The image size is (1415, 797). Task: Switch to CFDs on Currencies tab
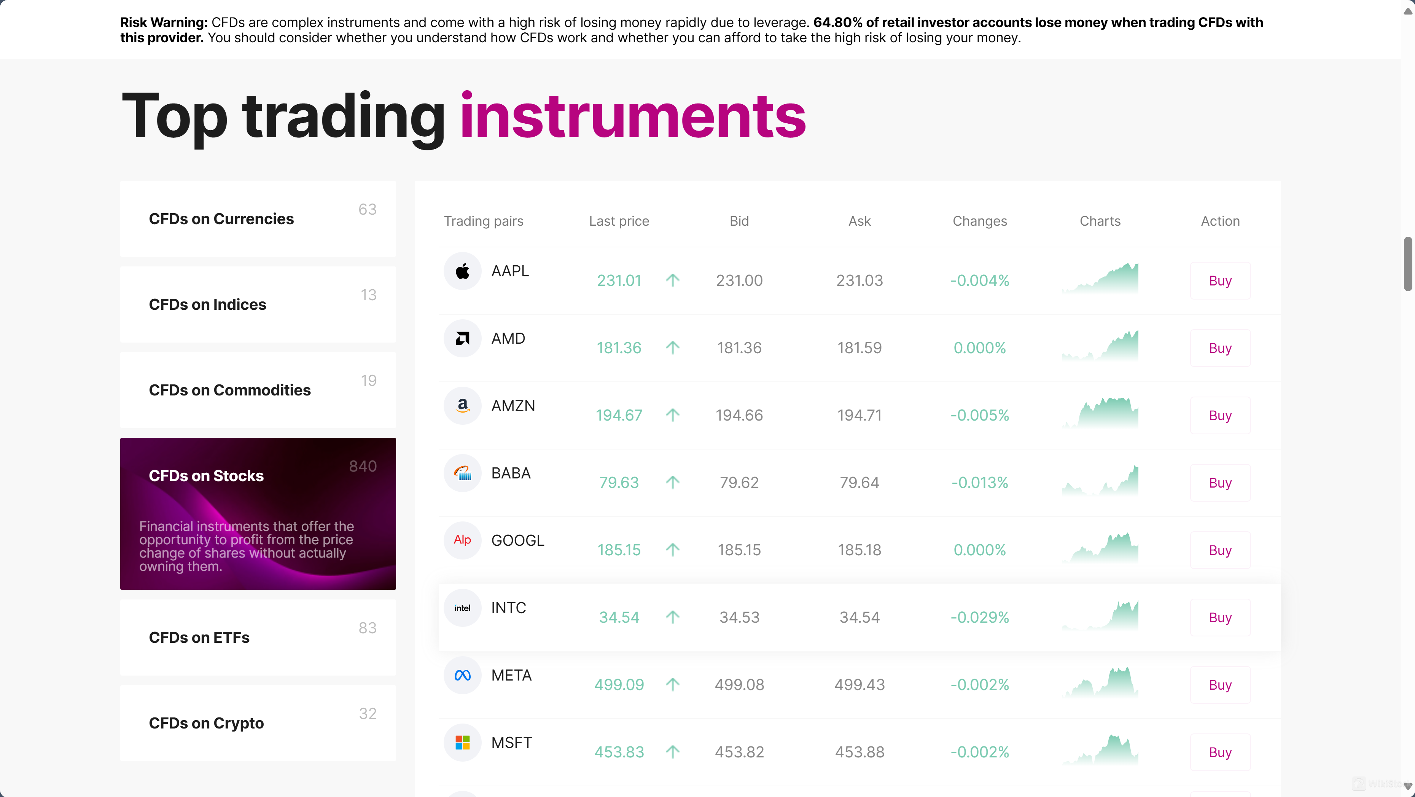[258, 219]
